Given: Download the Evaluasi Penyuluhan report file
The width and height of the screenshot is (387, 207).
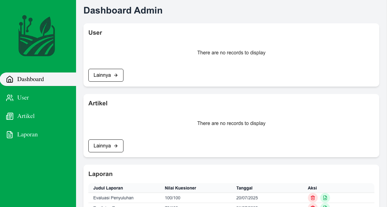Looking at the screenshot, I should [325, 198].
